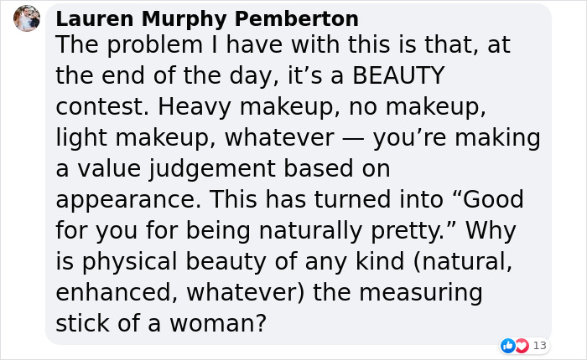Screen dimensions: 587x360
Task: Click the word "BEAUTY" in the comment
Action: pos(397,77)
